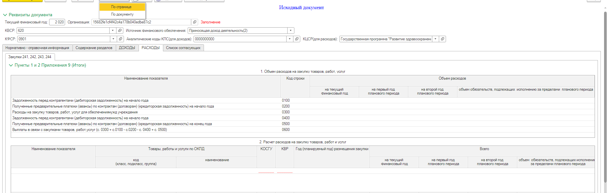Click the open icon beside КВСР
Viewport: 607px width, 193px height.
coord(120,31)
